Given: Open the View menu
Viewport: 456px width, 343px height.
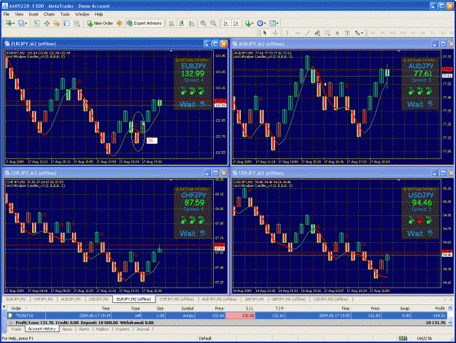Looking at the screenshot, I should 19,15.
